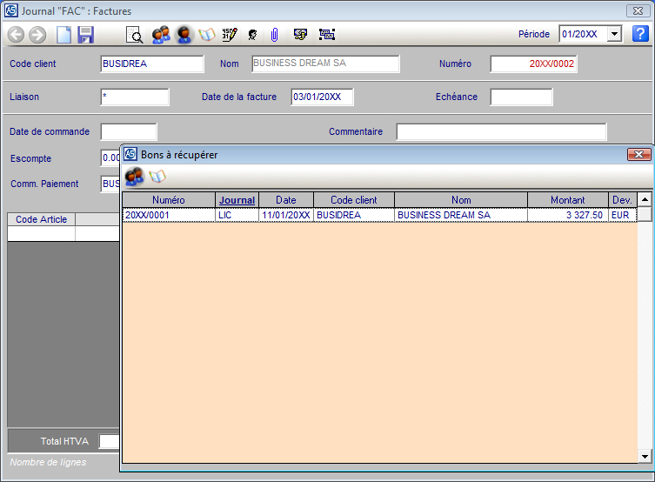Click the two-person customers icon in main toolbar
Viewport: 655px width, 482px height.
point(161,35)
